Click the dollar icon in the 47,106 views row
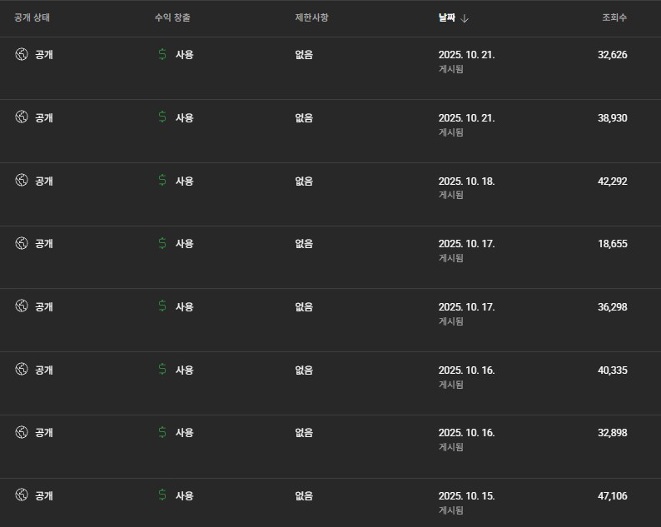The image size is (661, 527). (x=162, y=495)
